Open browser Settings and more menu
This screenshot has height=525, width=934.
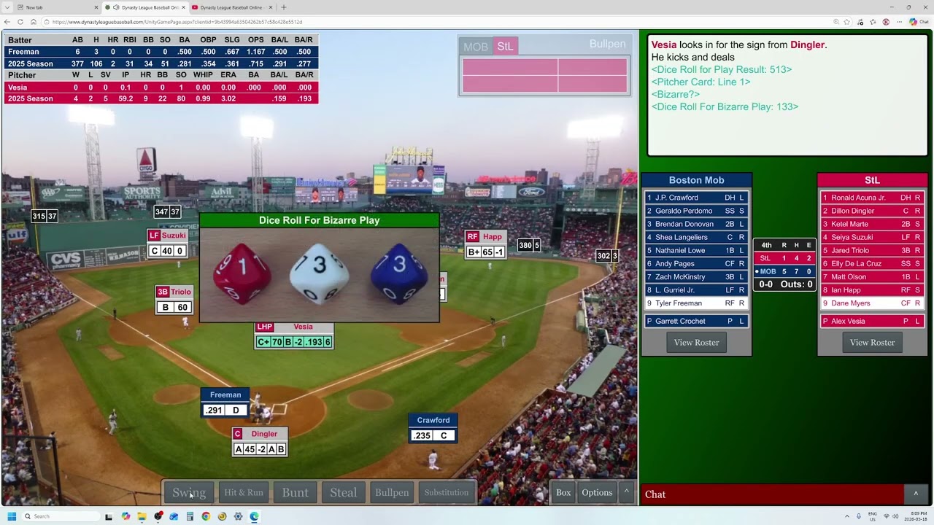tap(898, 22)
